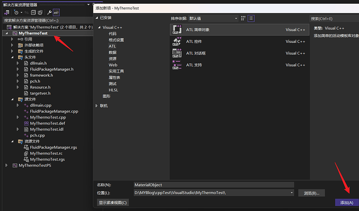Select FluidPackageManager.h in the tree
This screenshot has width=359, height=211.
click(52, 69)
